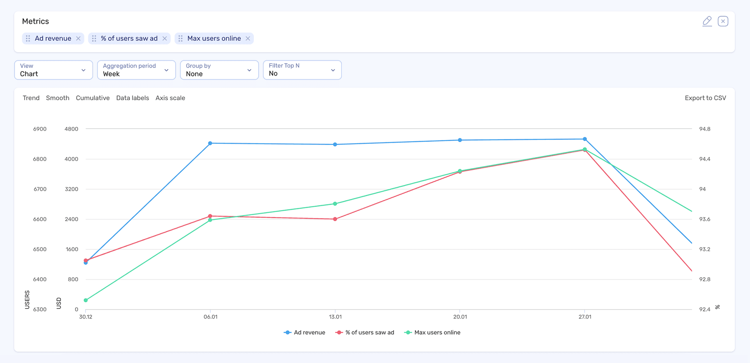
Task: Grab the drag handle on Max users online chip
Action: click(180, 38)
